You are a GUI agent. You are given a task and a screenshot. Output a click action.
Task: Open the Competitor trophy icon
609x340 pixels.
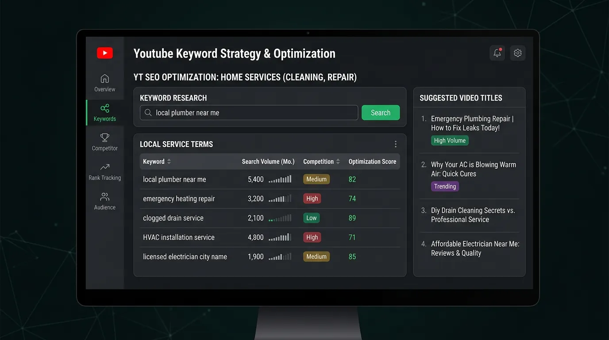105,138
